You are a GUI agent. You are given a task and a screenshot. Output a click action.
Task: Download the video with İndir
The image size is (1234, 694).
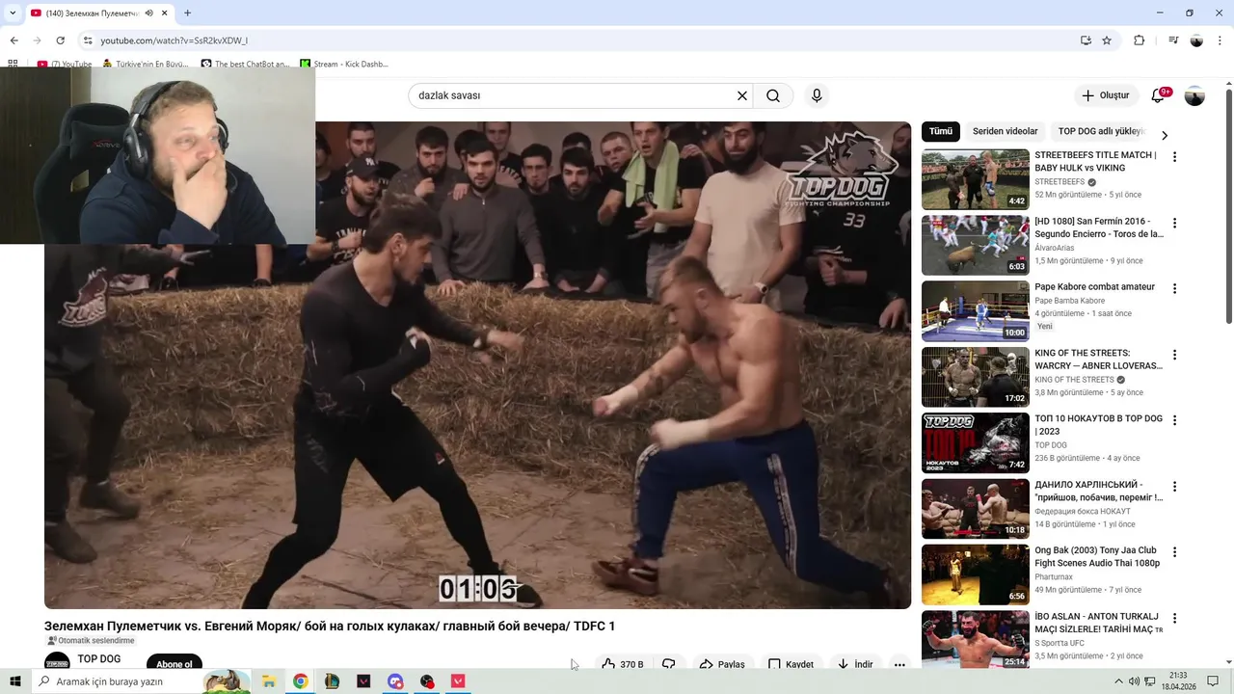(x=854, y=664)
